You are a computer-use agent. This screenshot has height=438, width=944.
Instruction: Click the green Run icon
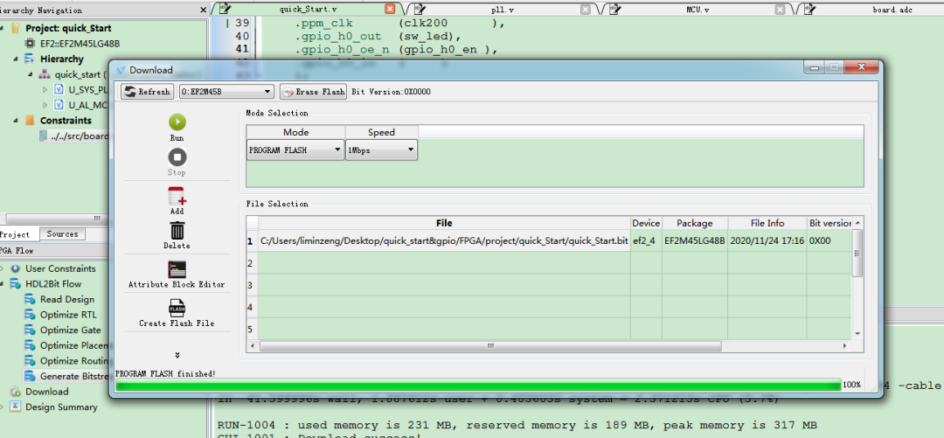(x=177, y=123)
